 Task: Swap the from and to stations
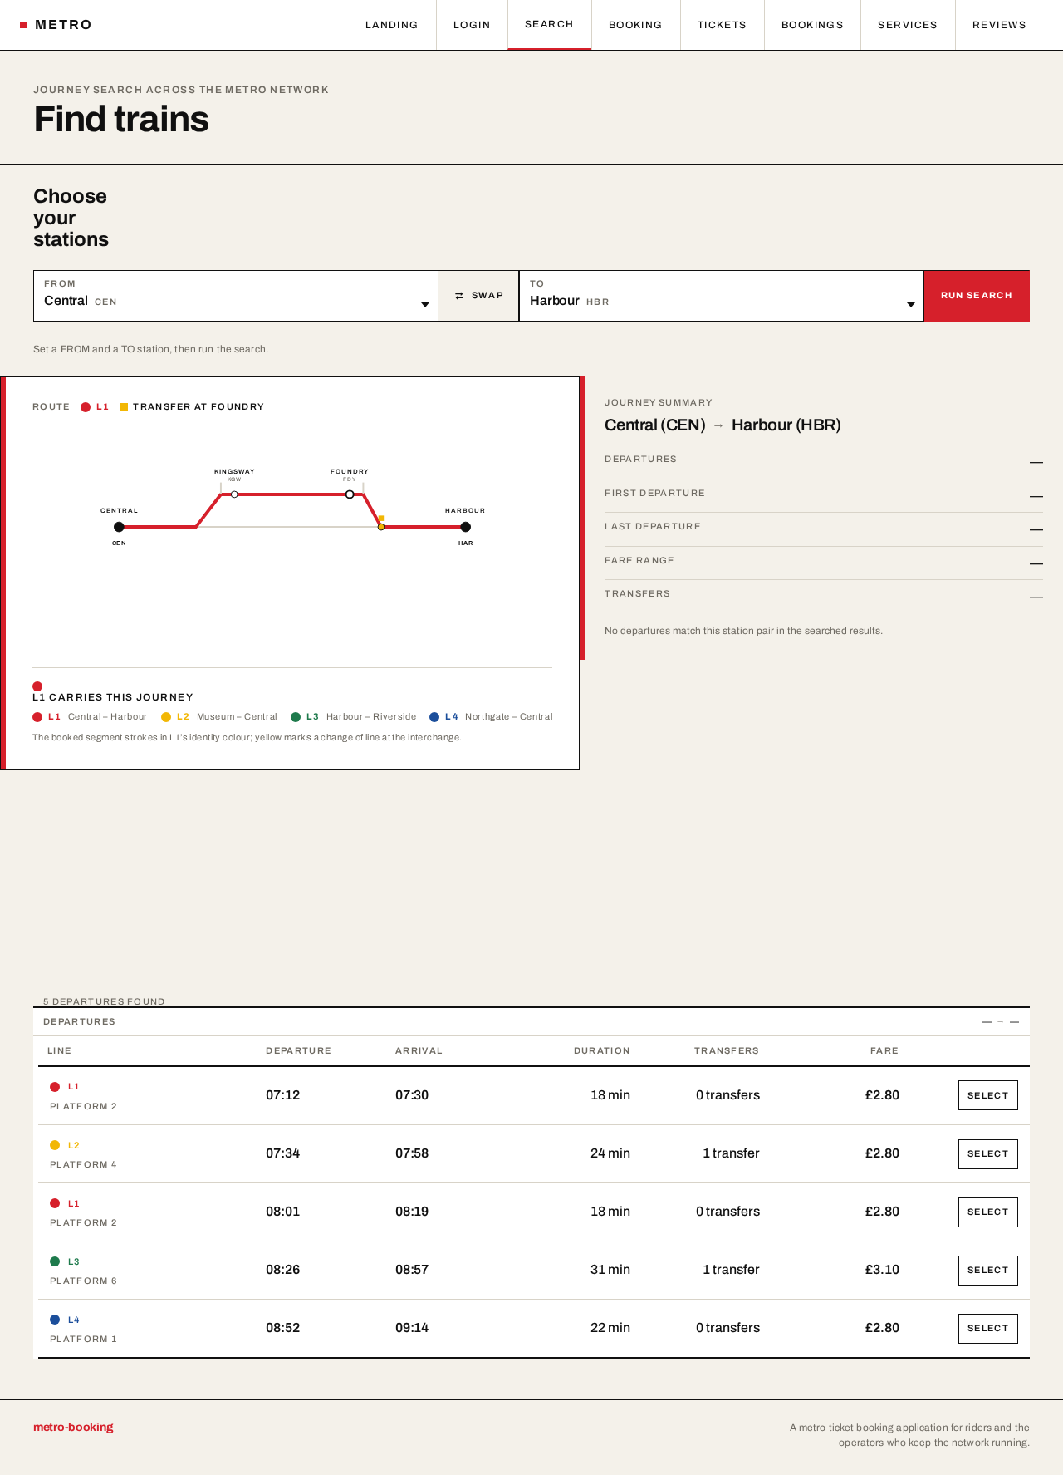pyautogui.click(x=479, y=296)
